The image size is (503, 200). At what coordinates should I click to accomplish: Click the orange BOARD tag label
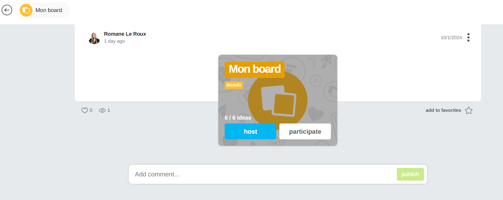(234, 85)
